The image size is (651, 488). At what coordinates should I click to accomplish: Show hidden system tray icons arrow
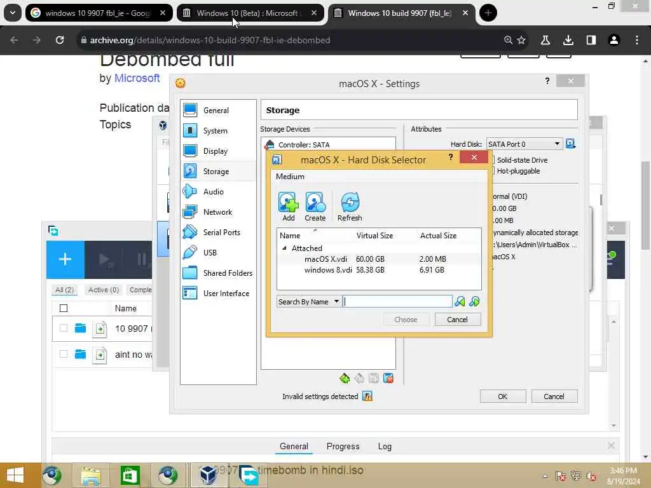545,476
